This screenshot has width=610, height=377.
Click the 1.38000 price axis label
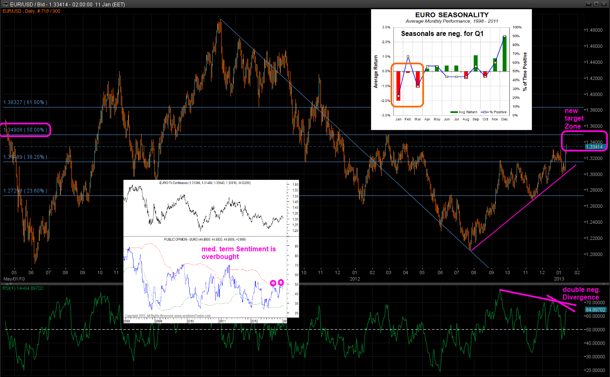point(594,110)
